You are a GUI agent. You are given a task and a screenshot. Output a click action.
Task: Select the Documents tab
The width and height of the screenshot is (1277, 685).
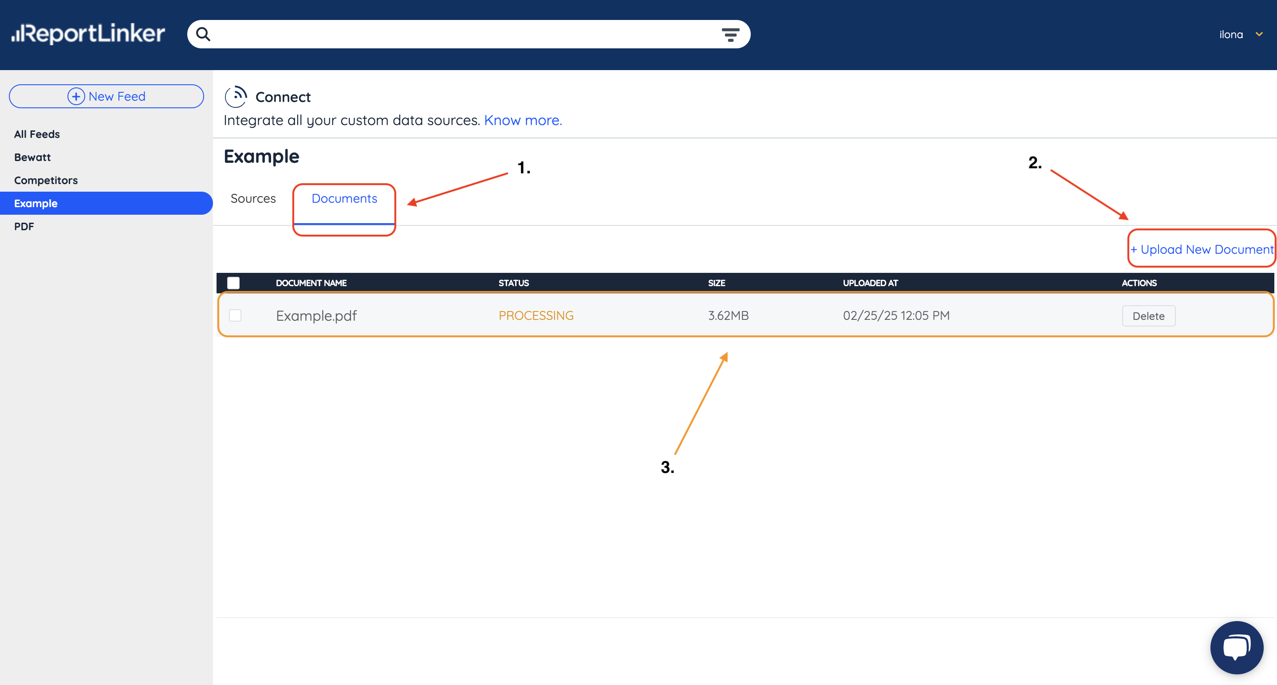(x=344, y=198)
